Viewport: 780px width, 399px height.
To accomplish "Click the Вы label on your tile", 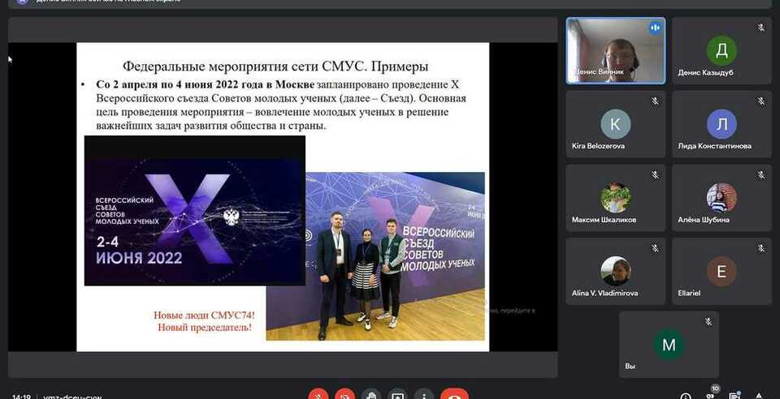I will 630,367.
